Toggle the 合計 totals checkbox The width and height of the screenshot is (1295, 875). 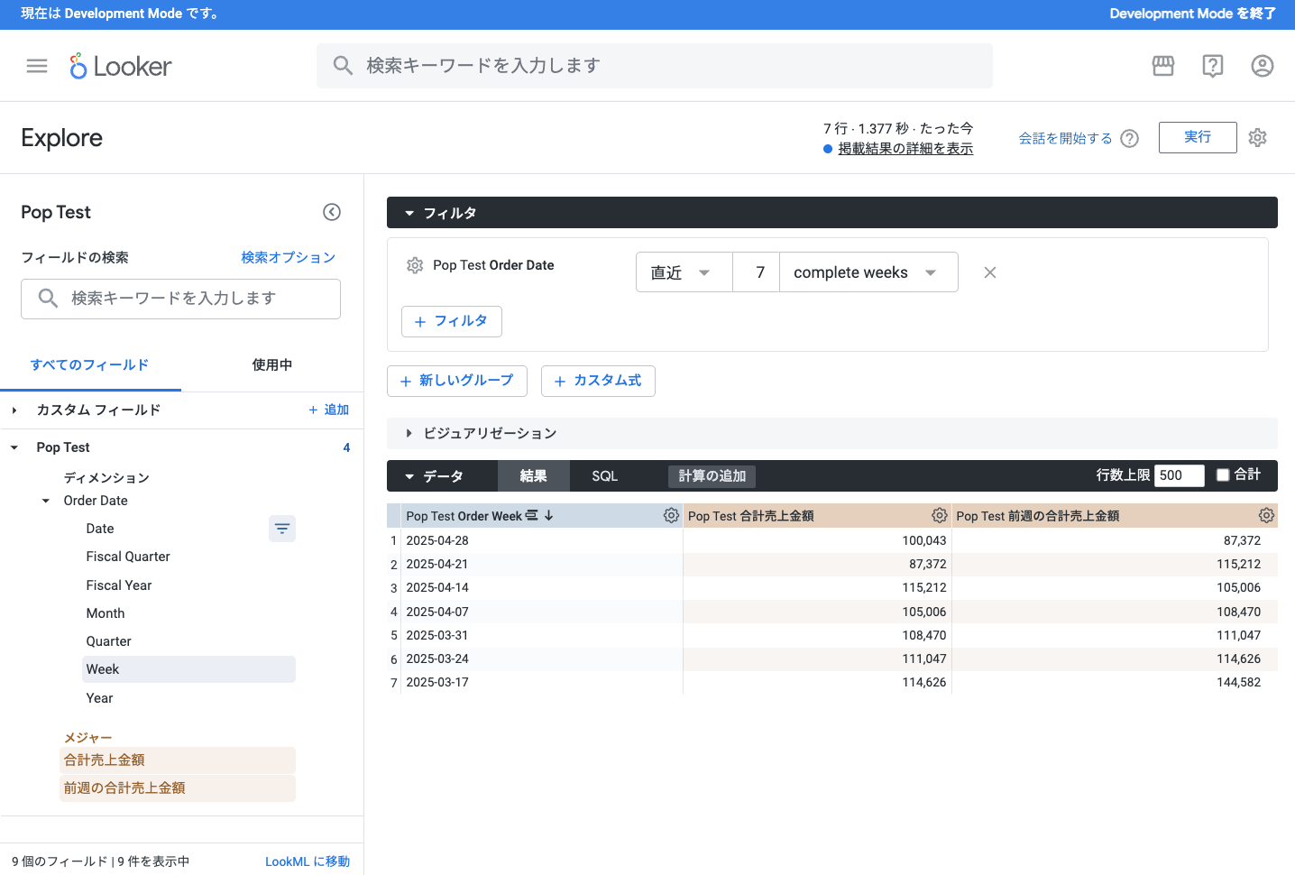(1223, 475)
